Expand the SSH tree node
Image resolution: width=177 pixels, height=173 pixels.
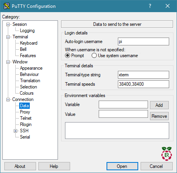(15, 131)
